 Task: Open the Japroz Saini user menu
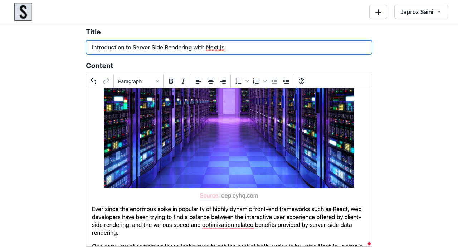tap(421, 12)
